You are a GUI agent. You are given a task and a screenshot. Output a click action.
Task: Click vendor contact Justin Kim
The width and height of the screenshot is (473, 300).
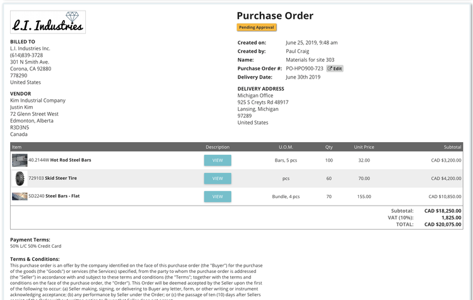click(x=21, y=107)
